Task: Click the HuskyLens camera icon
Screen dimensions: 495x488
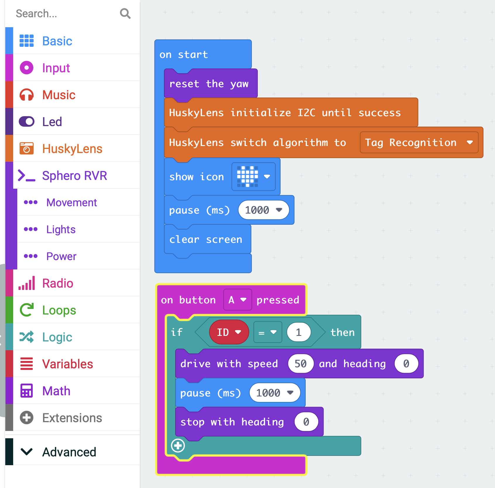Action: coord(27,148)
